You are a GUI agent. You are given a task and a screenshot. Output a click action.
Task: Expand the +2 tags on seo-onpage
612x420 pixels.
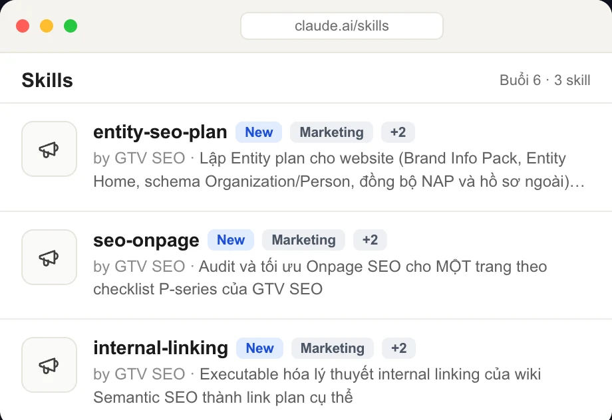(370, 240)
